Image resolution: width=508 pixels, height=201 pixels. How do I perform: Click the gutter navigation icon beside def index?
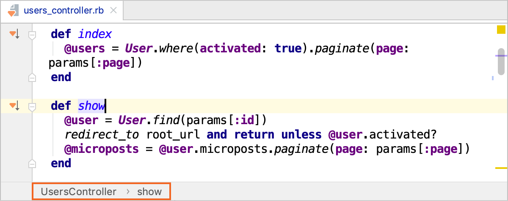(14, 34)
